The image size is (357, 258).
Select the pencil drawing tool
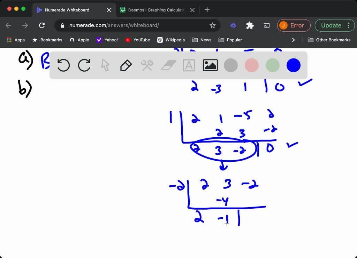click(126, 65)
